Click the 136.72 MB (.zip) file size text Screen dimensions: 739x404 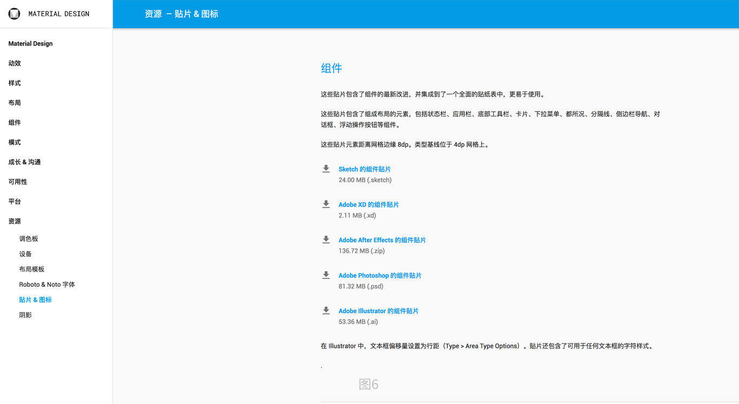pos(361,251)
